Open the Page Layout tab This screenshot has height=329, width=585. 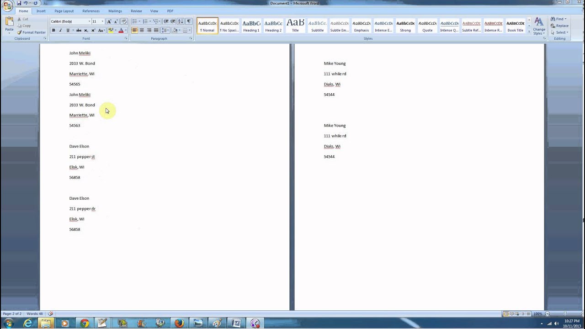(64, 11)
